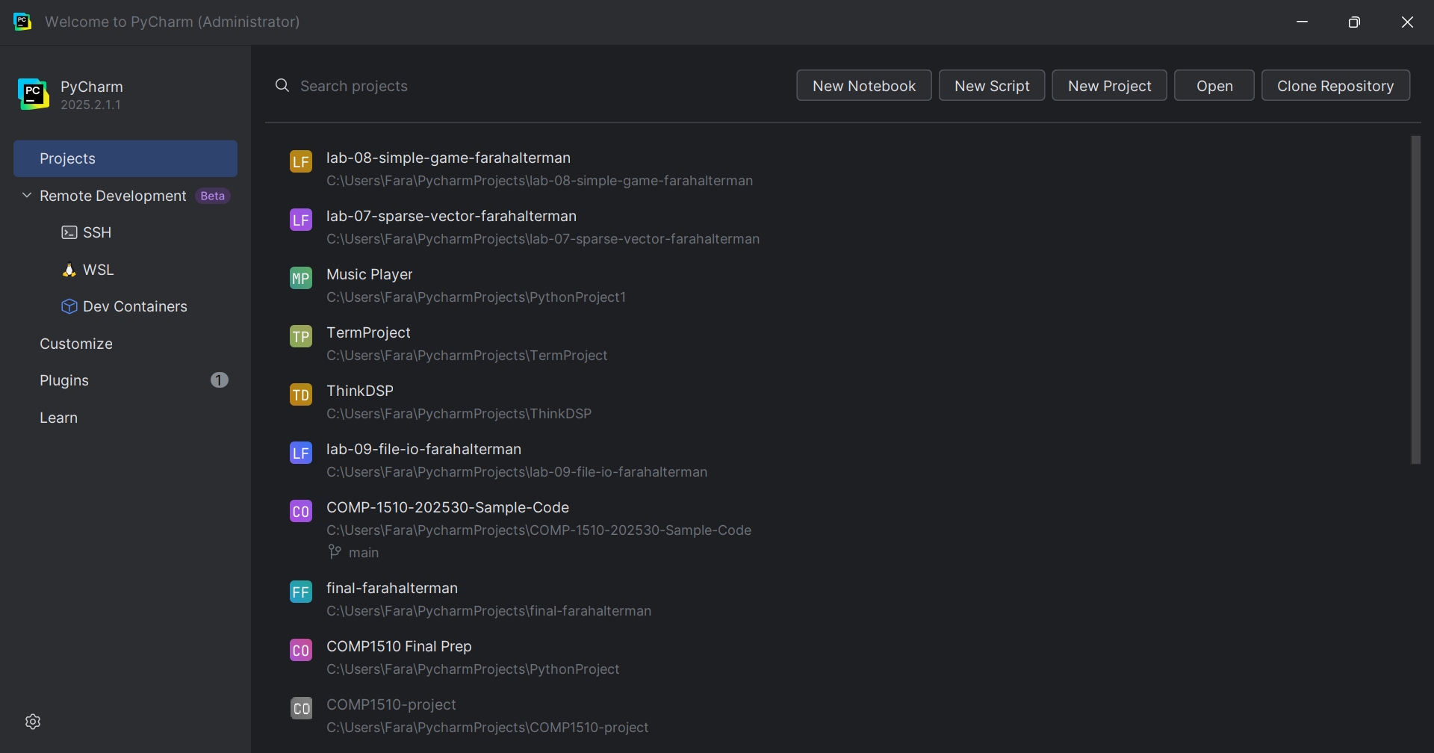Open the Plugins section
The height and width of the screenshot is (753, 1434).
tap(64, 380)
